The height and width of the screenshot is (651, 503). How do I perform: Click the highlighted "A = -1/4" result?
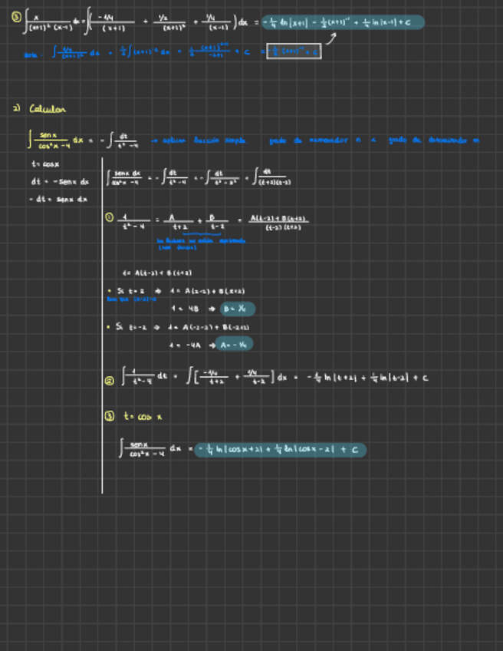234,345
